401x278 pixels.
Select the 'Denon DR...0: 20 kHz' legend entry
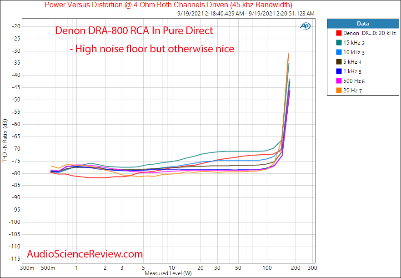coord(366,33)
